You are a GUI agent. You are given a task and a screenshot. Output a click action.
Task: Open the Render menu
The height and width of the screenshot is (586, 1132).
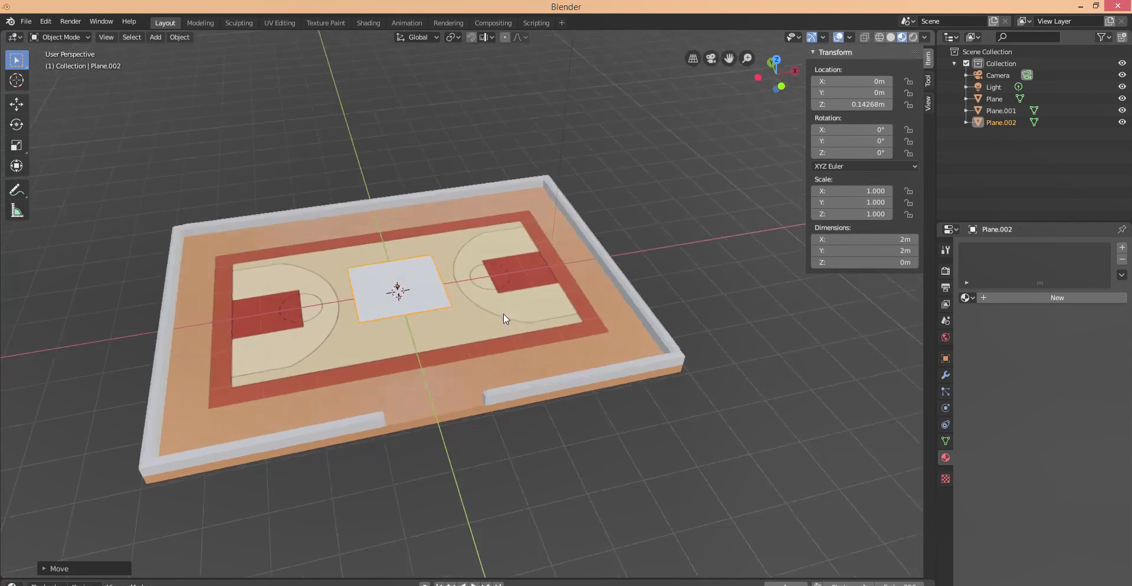(70, 21)
